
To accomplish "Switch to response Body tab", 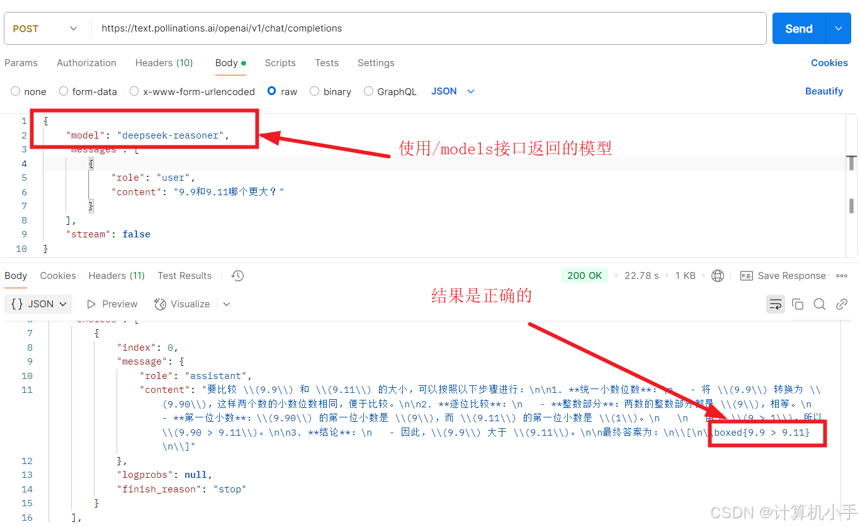I will click(16, 276).
